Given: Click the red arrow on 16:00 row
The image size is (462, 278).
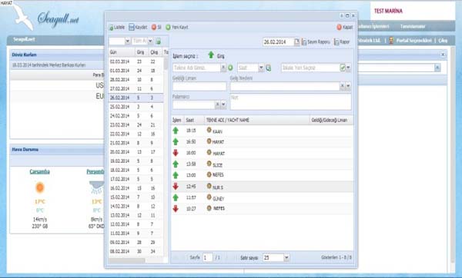Looking at the screenshot, I should (x=176, y=153).
